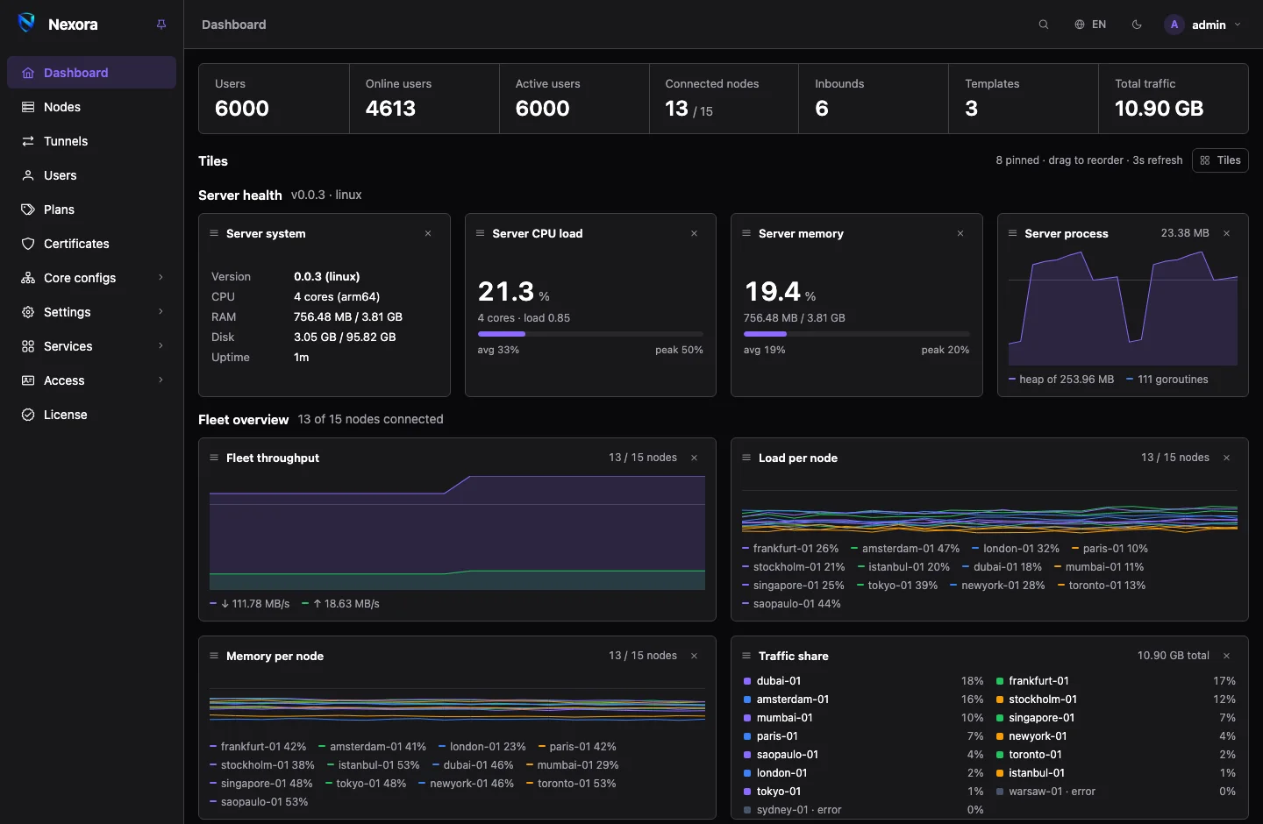
Task: Click the Fleet throughput drag handle icon
Action: point(214,458)
